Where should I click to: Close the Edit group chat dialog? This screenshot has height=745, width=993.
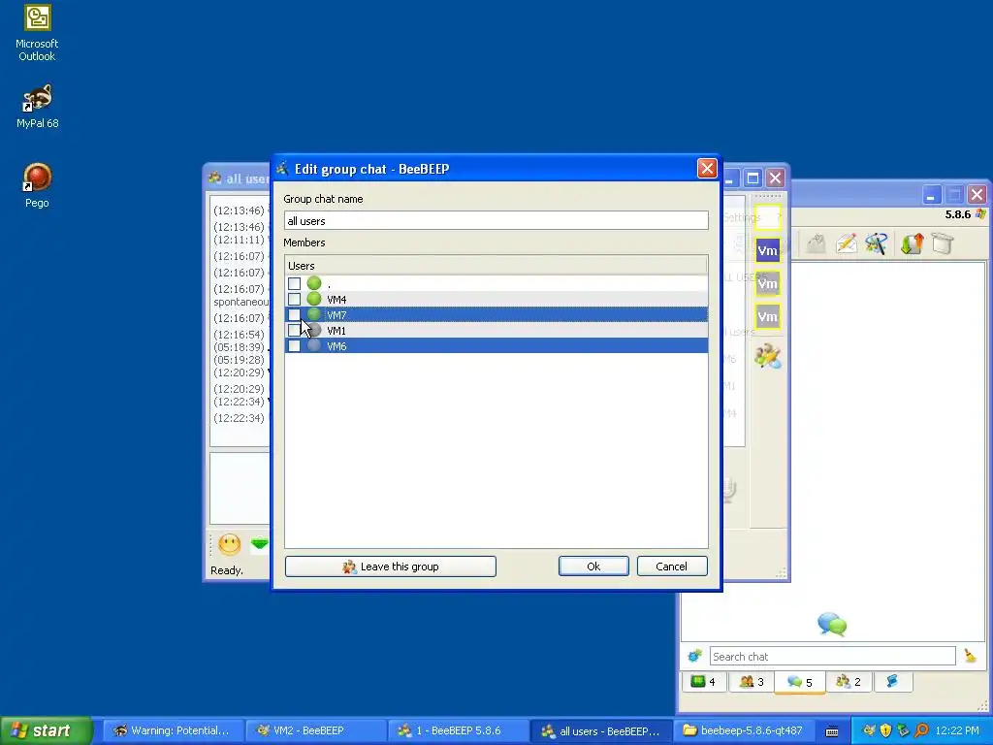pos(707,169)
